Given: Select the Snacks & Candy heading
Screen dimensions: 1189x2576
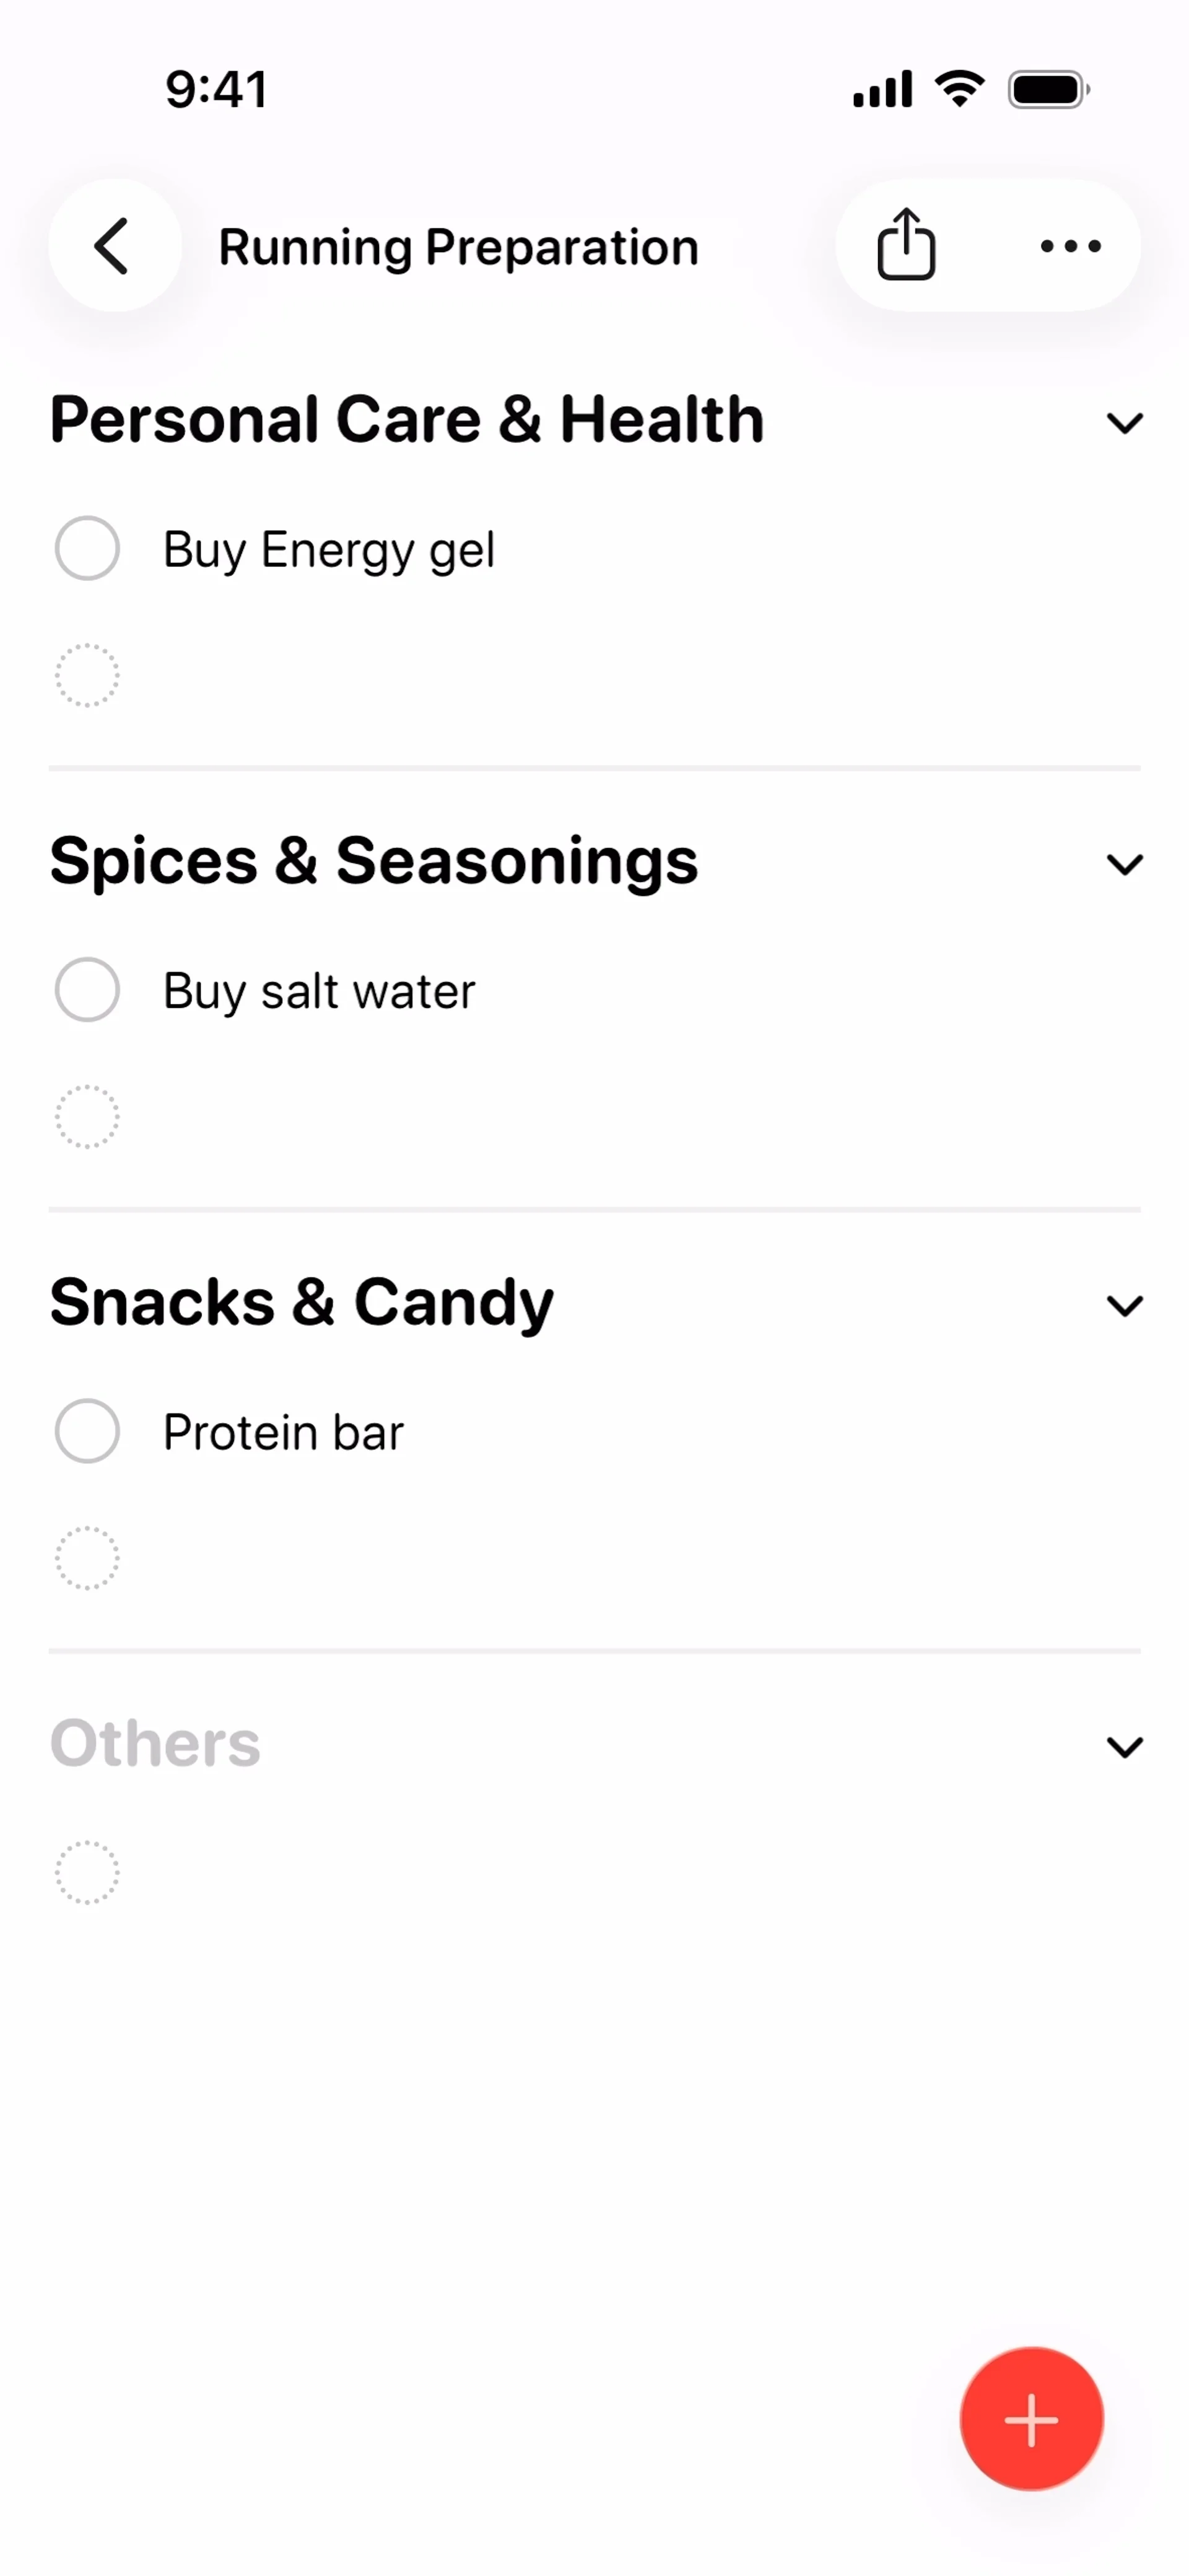Looking at the screenshot, I should tap(302, 1302).
